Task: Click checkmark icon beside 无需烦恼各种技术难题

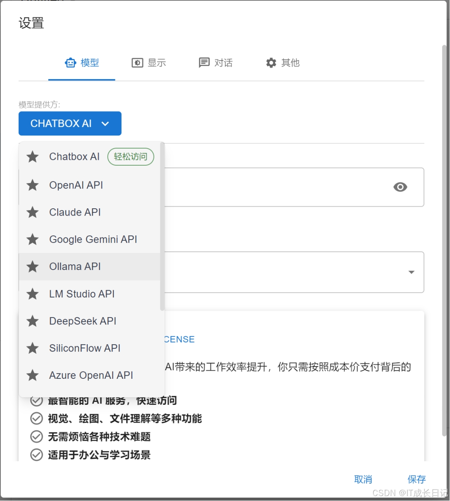Action: point(37,437)
